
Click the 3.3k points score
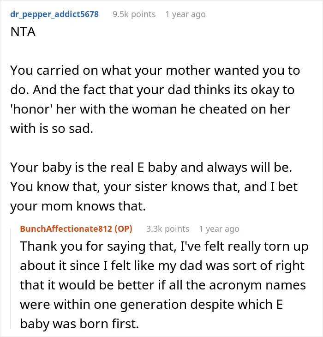click(167, 229)
